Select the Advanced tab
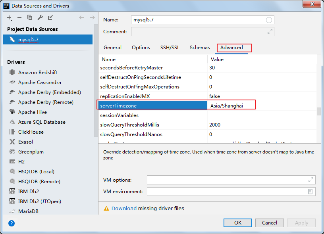The image size is (324, 234). pos(231,48)
